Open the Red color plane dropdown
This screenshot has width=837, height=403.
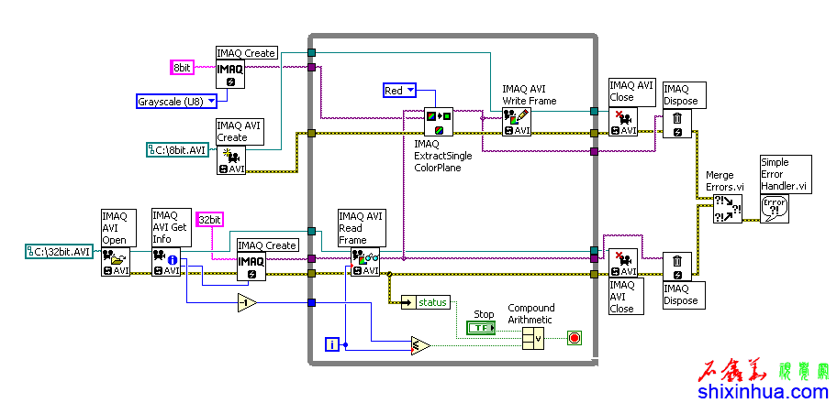click(x=399, y=90)
